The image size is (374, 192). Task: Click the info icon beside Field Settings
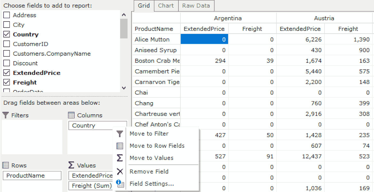click(x=120, y=183)
